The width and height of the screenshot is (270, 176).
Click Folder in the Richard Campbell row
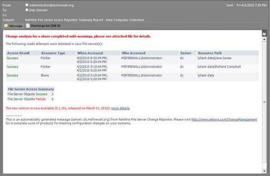[46, 67]
